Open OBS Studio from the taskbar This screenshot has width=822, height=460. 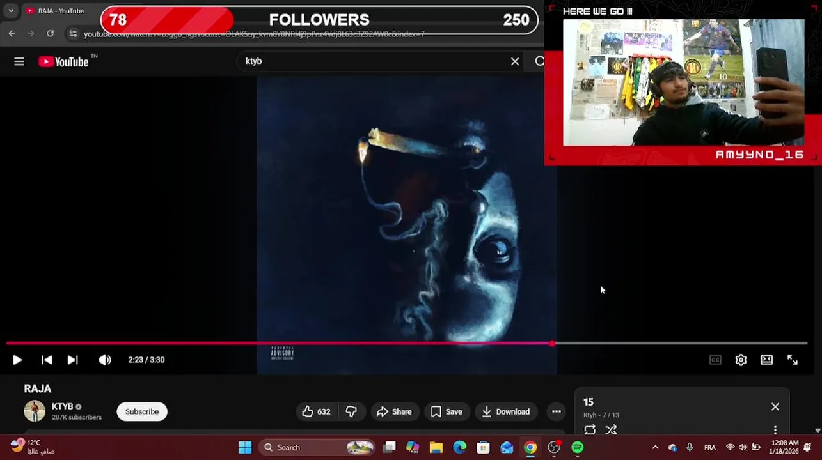coord(554,448)
